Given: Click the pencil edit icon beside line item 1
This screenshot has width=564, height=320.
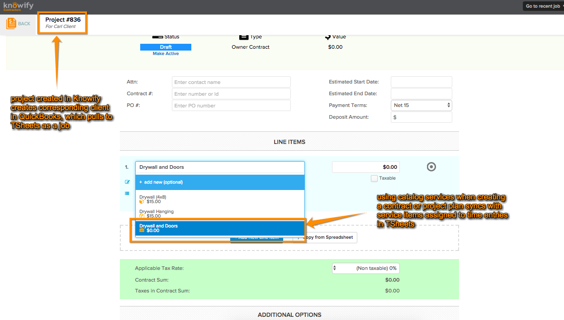Looking at the screenshot, I should (128, 182).
